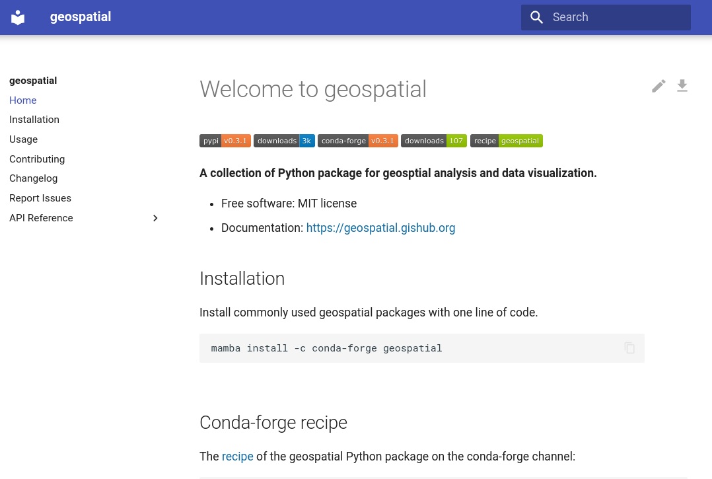Click the conda-forge v0.3.1 badge
The width and height of the screenshot is (712, 479).
point(357,141)
